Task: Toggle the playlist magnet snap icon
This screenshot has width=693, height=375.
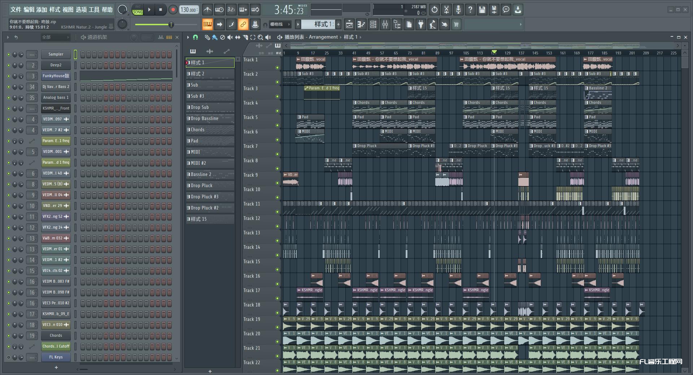Action: pos(195,37)
